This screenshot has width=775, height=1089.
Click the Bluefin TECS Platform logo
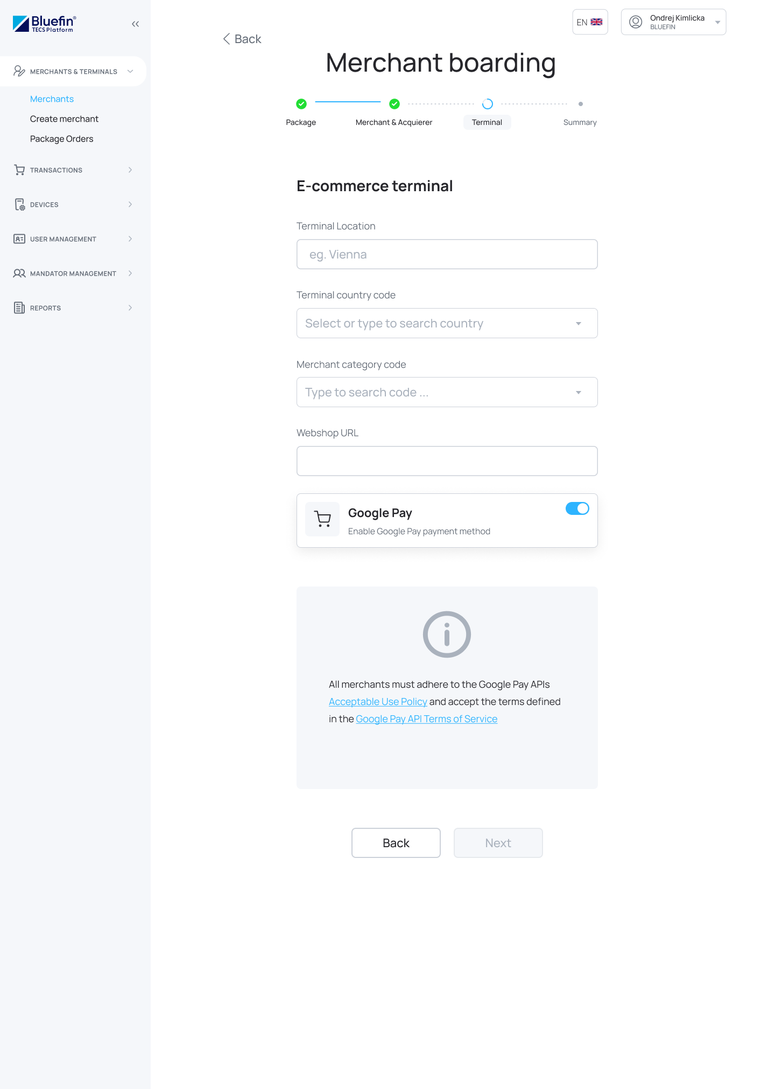pyautogui.click(x=43, y=24)
